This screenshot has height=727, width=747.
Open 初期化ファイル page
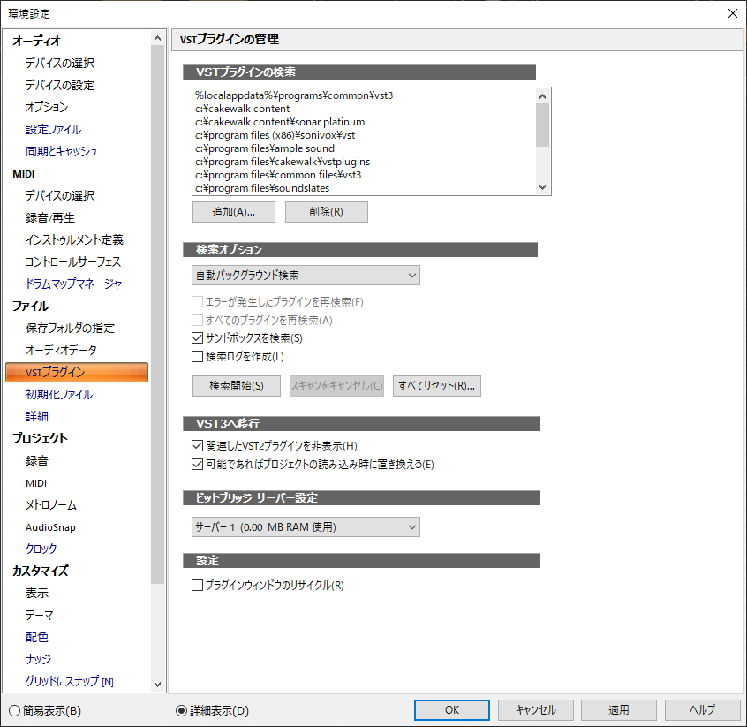point(59,394)
